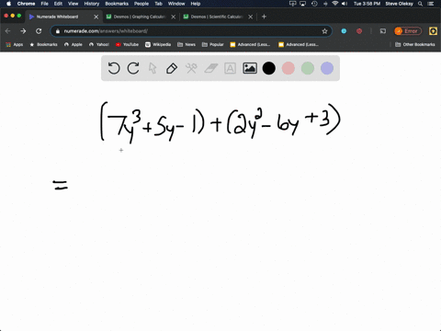Choose the eraser tool
Image resolution: width=441 pixels, height=331 pixels.
coord(211,68)
